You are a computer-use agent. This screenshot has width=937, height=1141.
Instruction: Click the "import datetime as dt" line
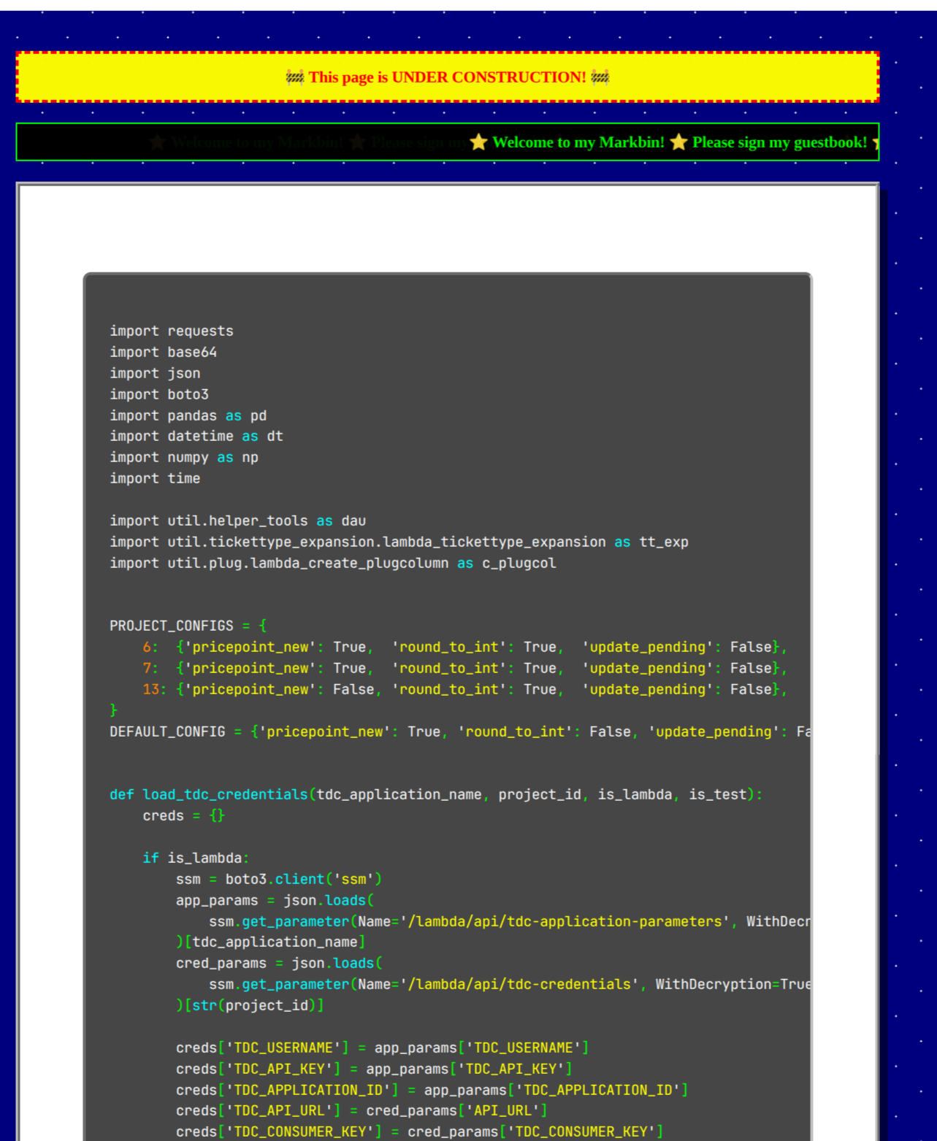pos(196,436)
